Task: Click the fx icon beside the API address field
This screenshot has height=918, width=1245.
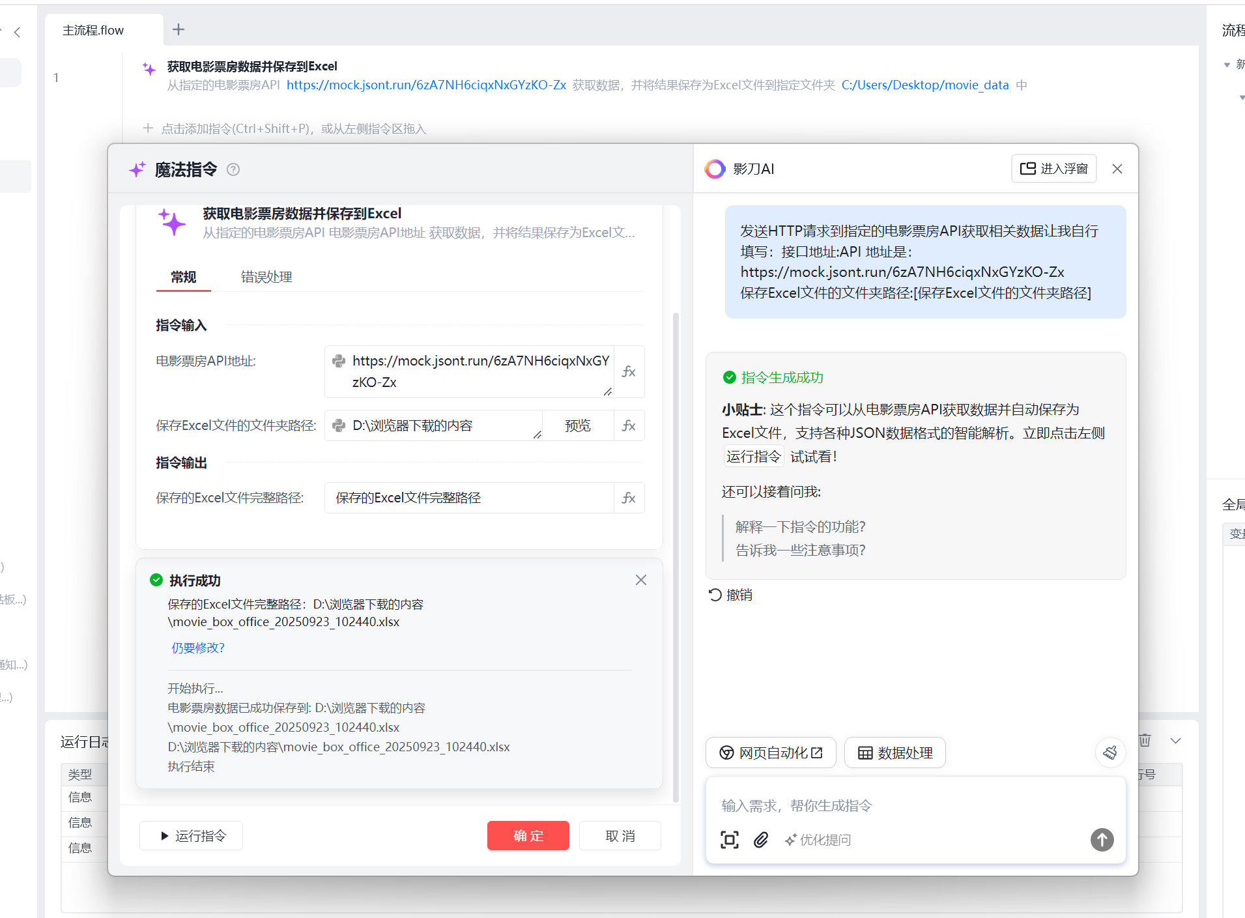Action: click(629, 371)
